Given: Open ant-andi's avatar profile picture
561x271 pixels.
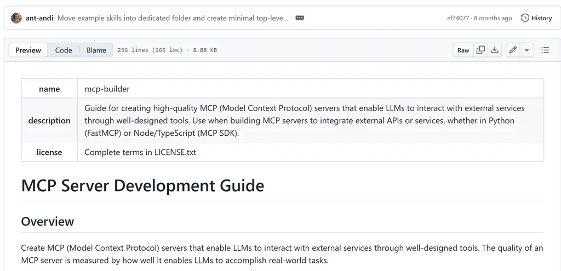Looking at the screenshot, I should [x=16, y=18].
